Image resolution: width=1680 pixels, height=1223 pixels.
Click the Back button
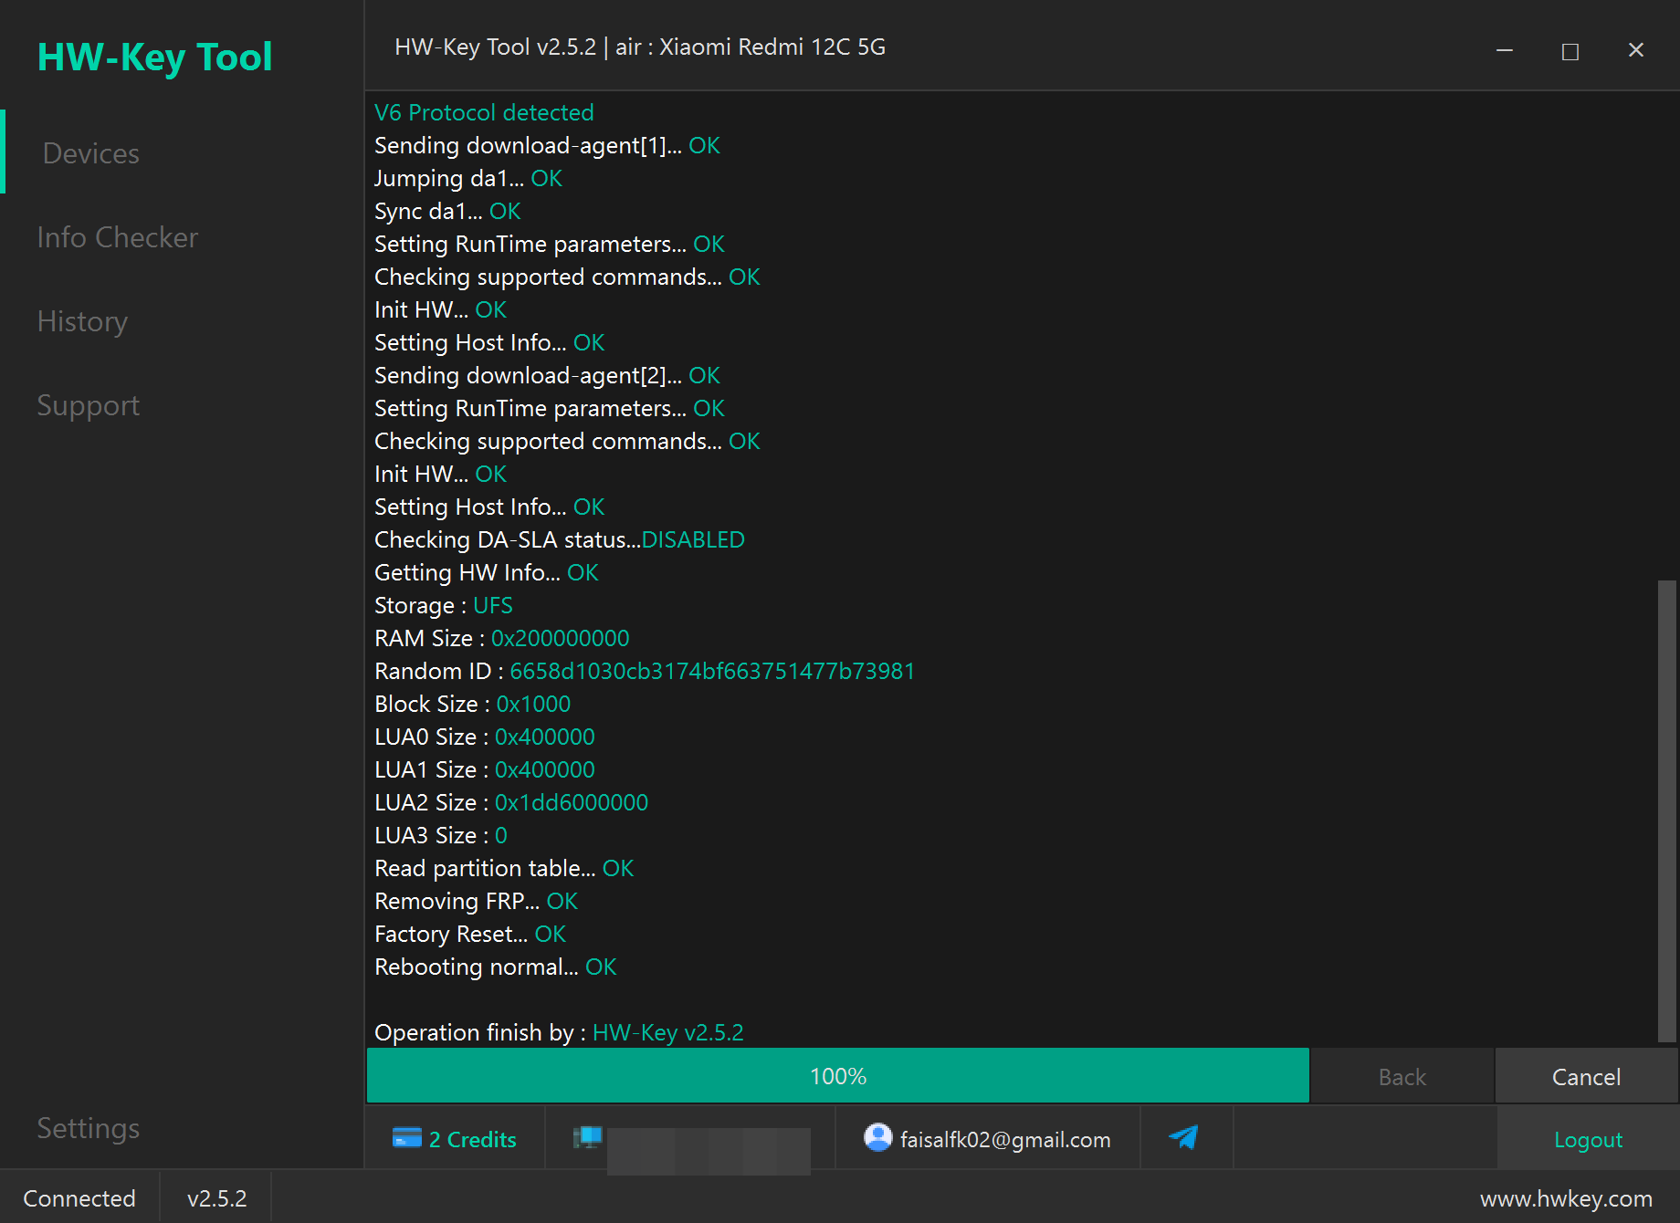(1402, 1076)
